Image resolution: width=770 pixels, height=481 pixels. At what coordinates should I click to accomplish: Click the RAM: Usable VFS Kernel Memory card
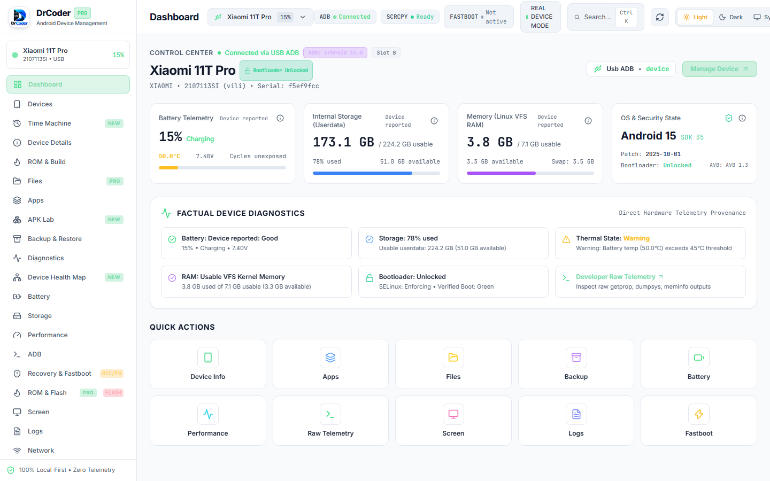coord(256,282)
